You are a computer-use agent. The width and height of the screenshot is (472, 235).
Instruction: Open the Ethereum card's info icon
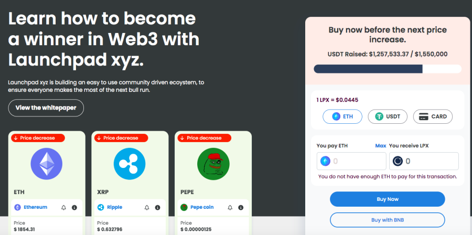[x=74, y=208]
